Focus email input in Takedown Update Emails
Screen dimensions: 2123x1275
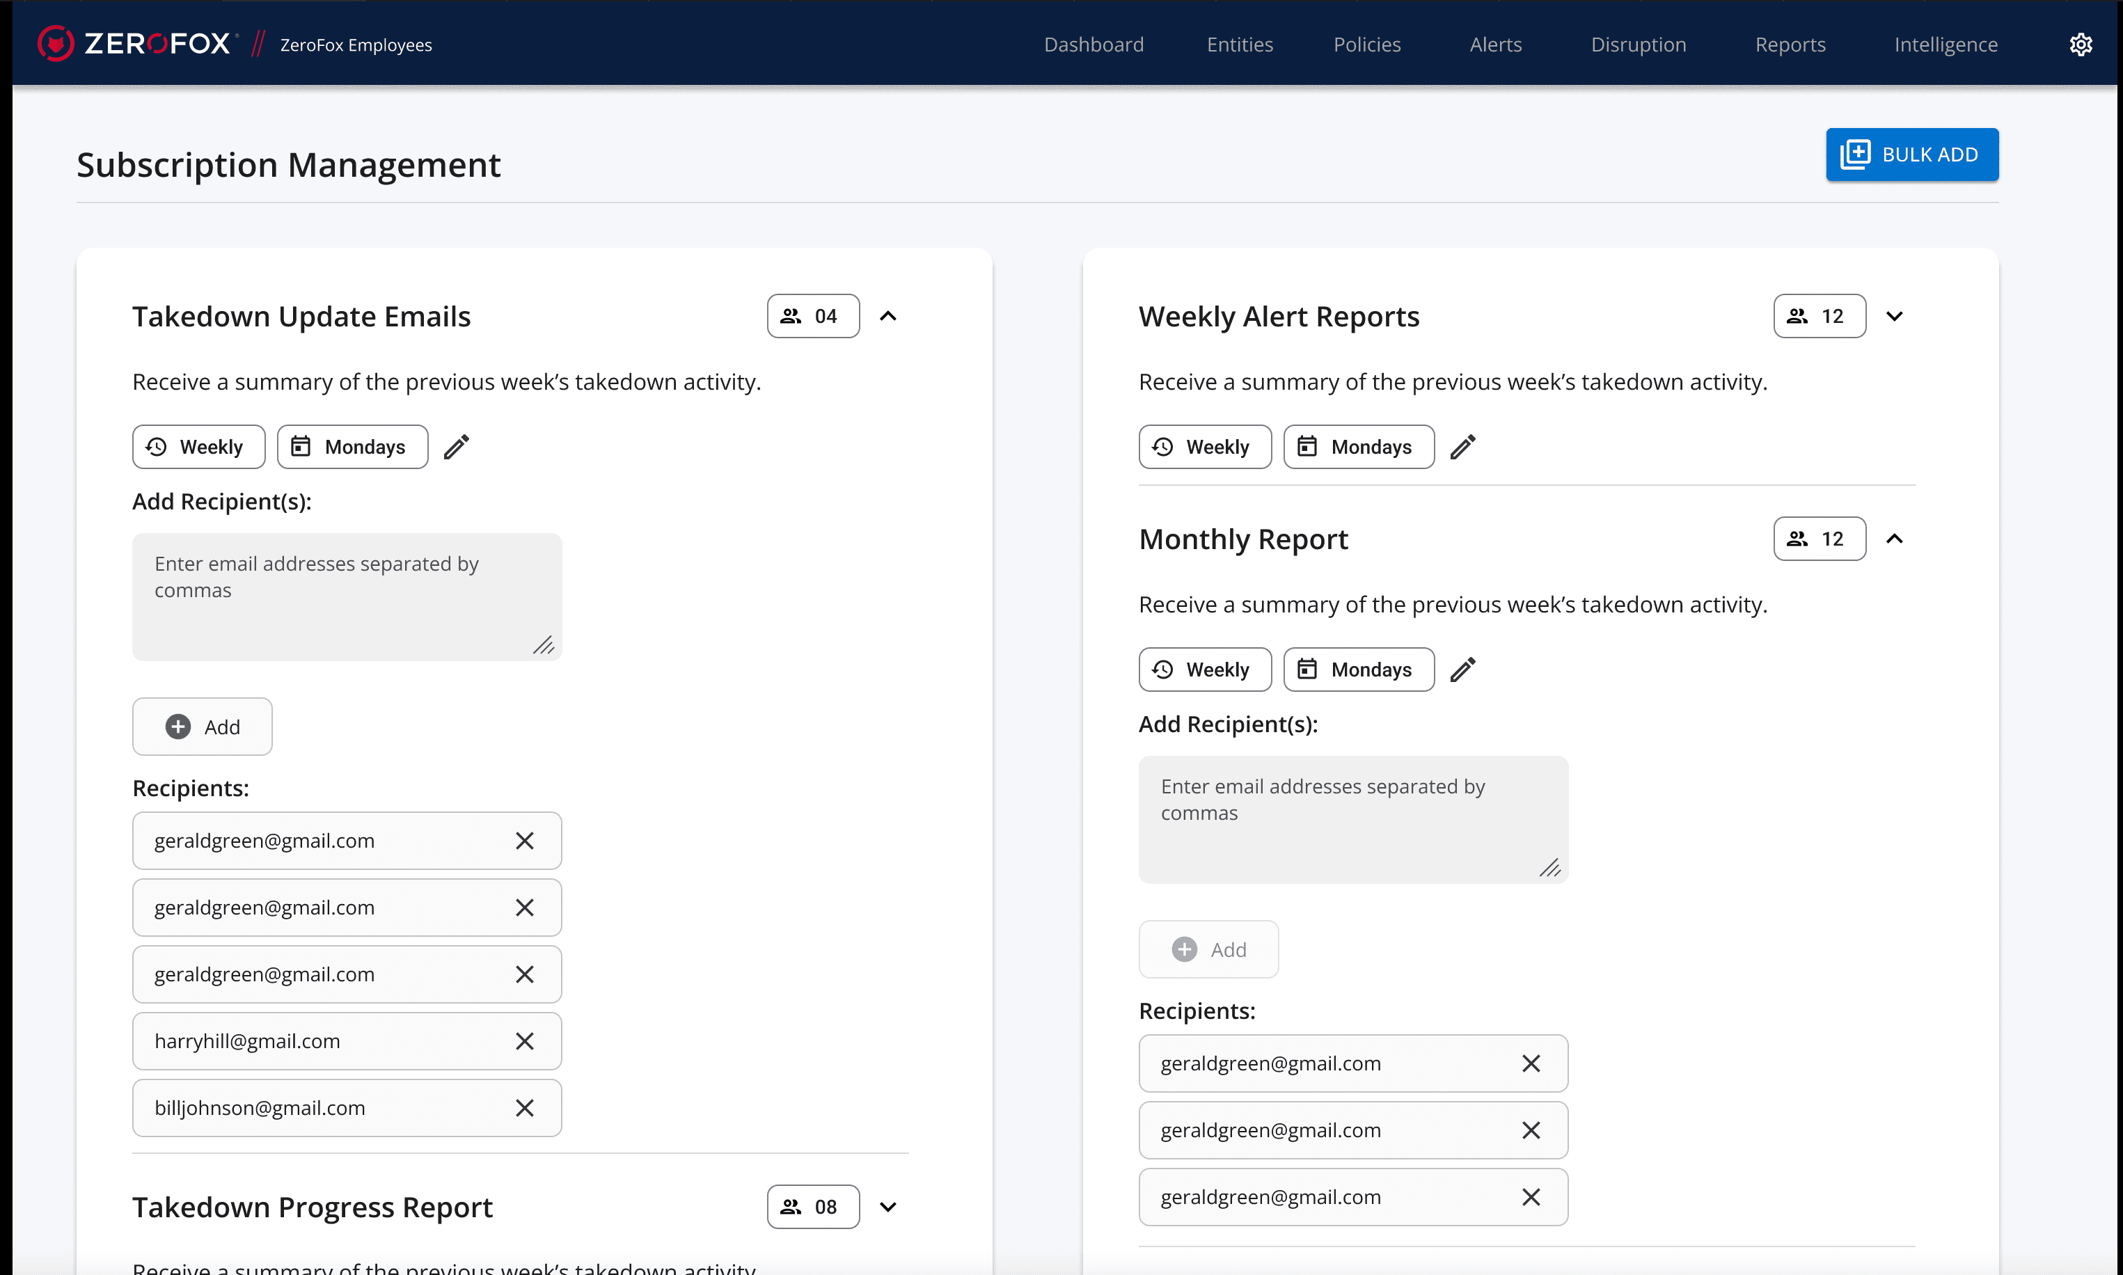click(x=346, y=597)
